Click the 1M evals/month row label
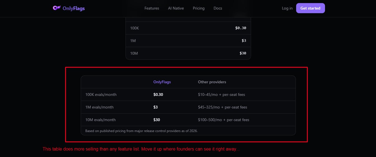This screenshot has height=157, width=376. click(99, 107)
